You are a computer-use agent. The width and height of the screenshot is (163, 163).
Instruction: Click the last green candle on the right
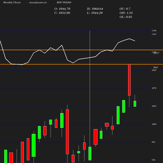point(135,104)
